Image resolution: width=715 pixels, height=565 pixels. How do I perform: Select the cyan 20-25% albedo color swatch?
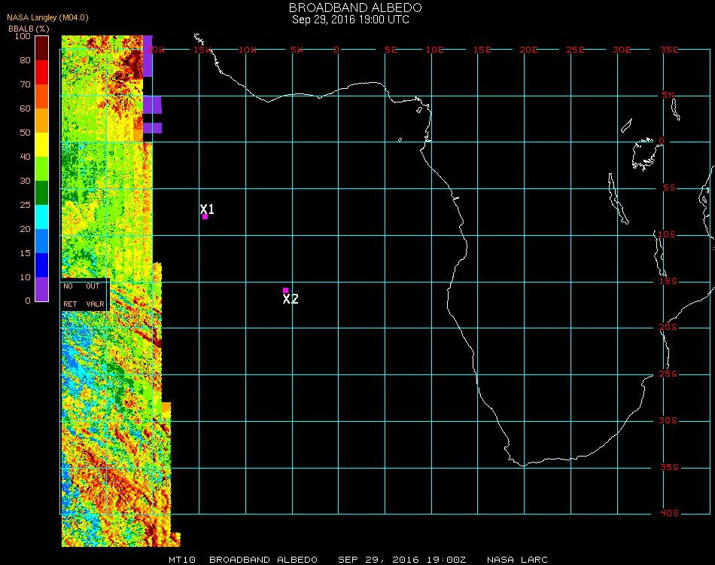click(42, 217)
